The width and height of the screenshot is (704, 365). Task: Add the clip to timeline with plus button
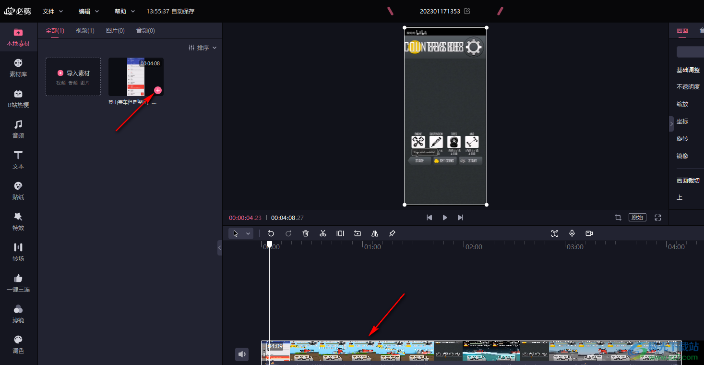coord(158,90)
